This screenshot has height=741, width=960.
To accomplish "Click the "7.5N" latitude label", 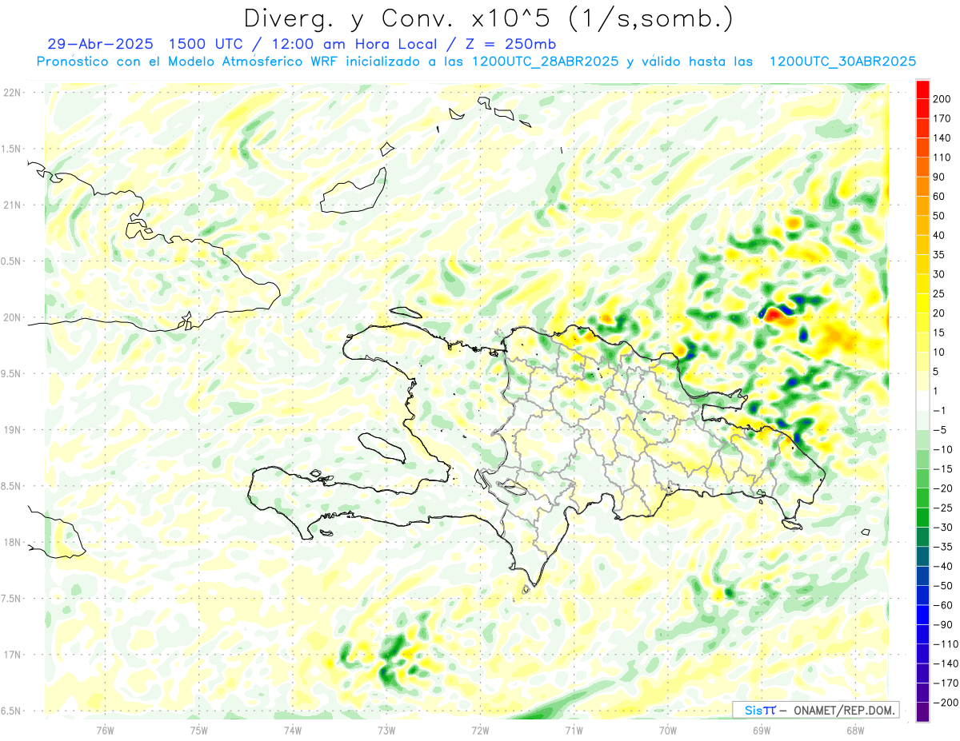I will [11, 599].
